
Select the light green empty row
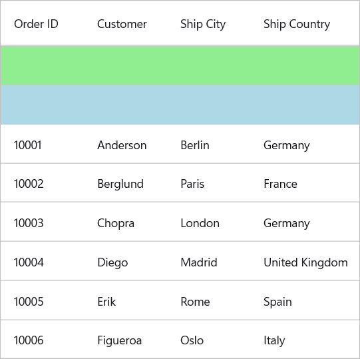pyautogui.click(x=180, y=65)
